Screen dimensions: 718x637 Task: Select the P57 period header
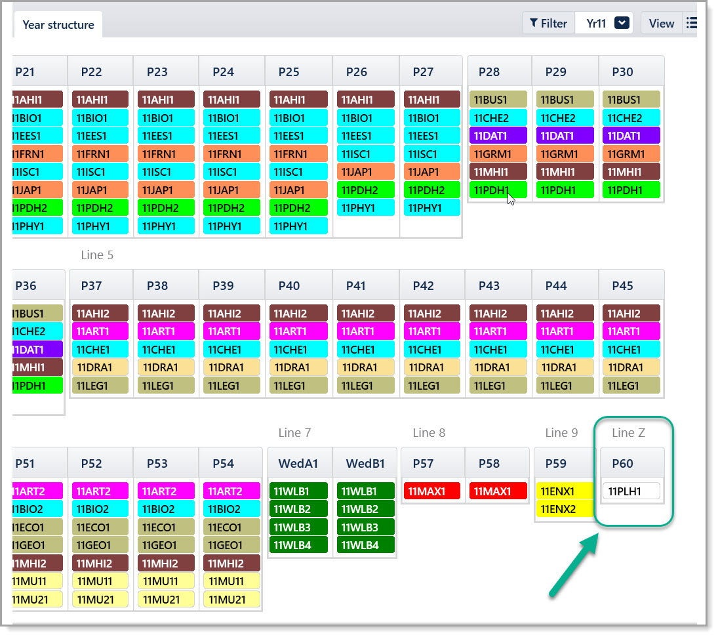[x=433, y=464]
